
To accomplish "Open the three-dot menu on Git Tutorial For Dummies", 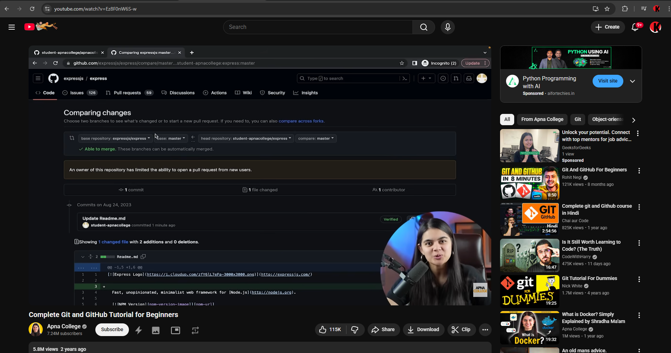I will [639, 279].
